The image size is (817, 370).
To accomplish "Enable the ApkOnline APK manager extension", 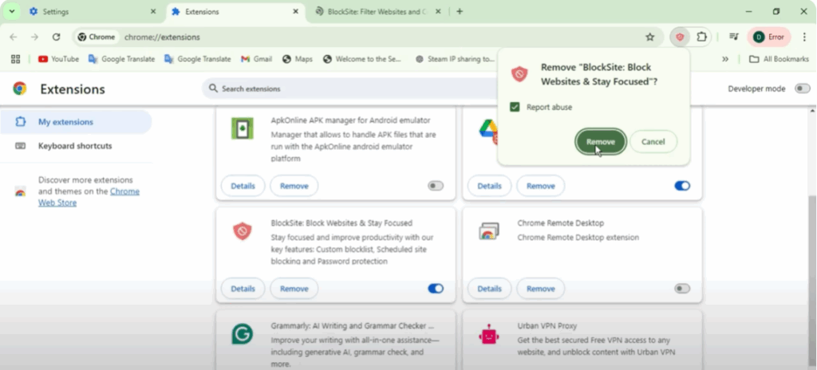I will pos(436,186).
